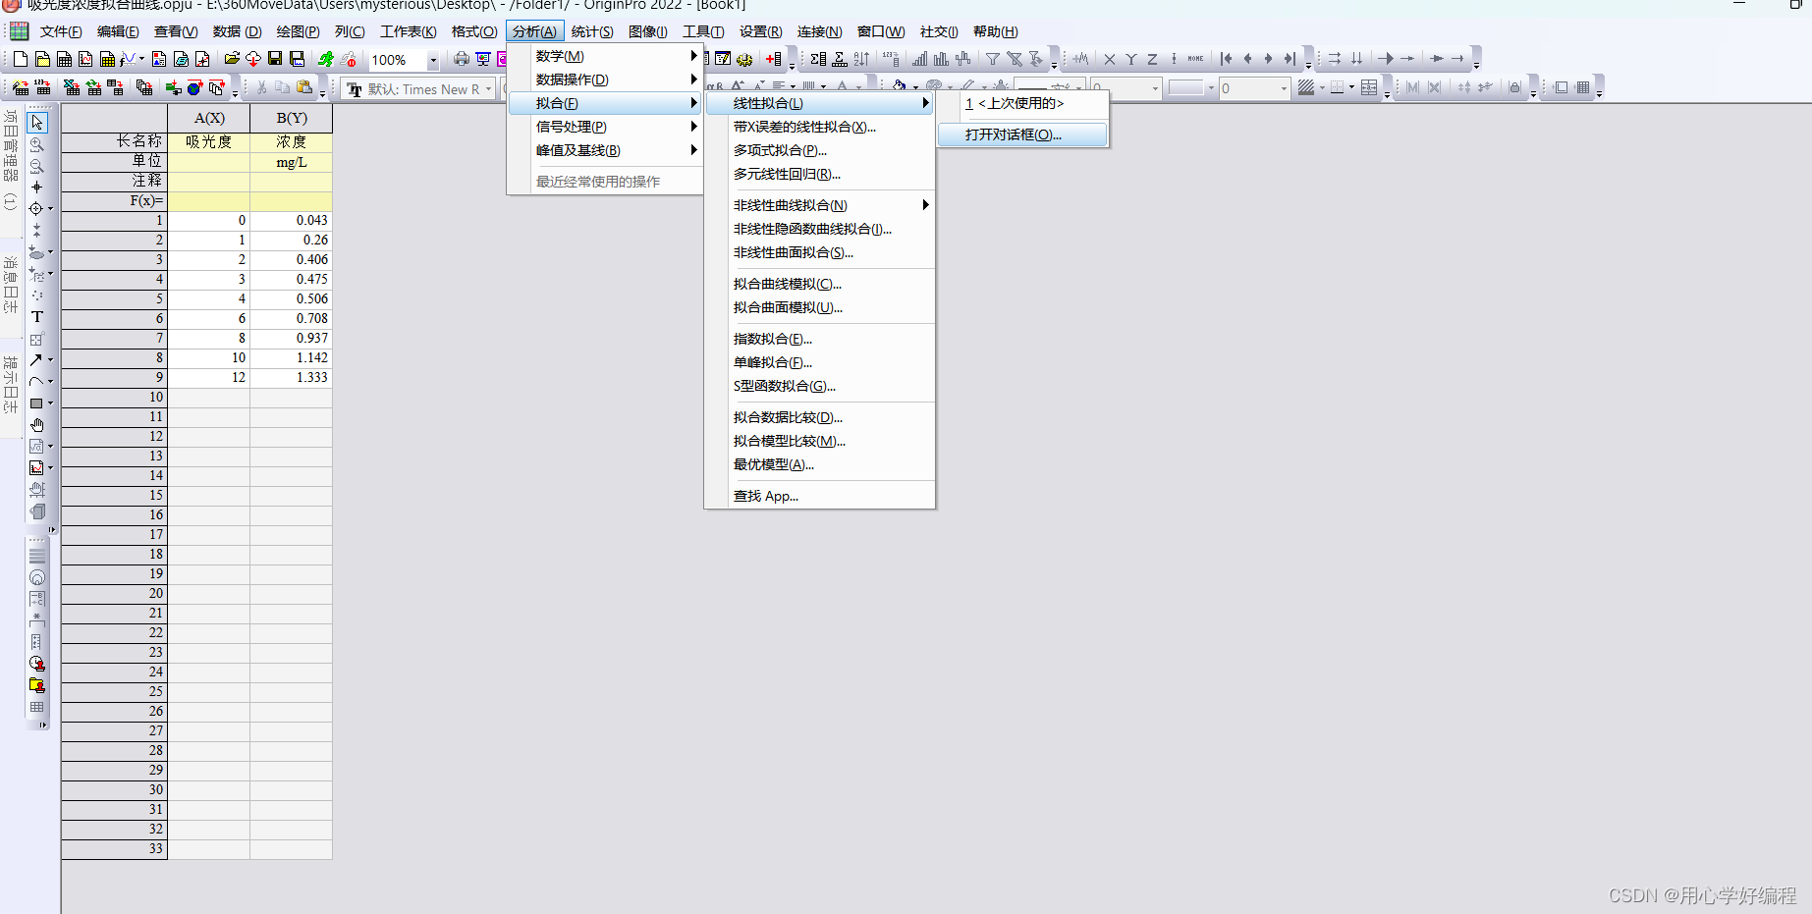
Task: Click the green running figure icon
Action: pyautogui.click(x=326, y=59)
